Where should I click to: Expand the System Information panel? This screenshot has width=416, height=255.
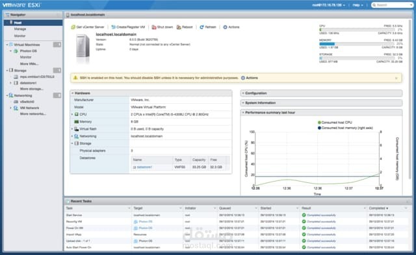click(x=243, y=103)
